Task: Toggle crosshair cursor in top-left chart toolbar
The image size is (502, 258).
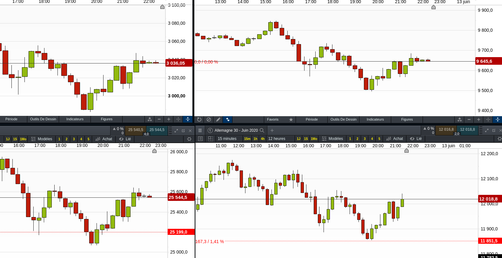Action: point(178,119)
